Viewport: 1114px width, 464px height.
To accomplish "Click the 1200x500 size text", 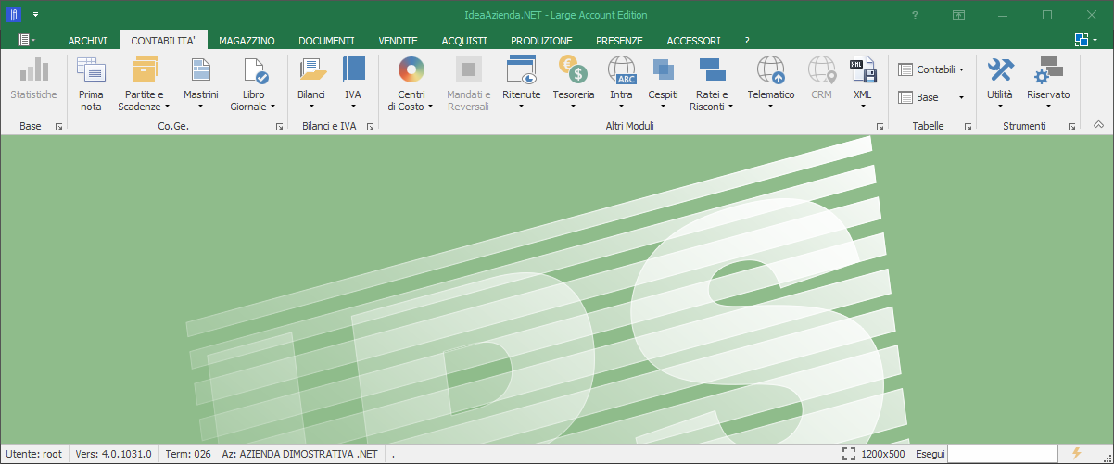I will pyautogui.click(x=883, y=454).
